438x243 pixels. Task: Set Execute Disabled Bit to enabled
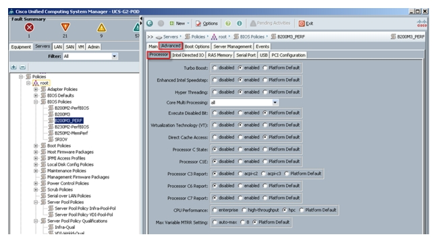click(x=240, y=113)
